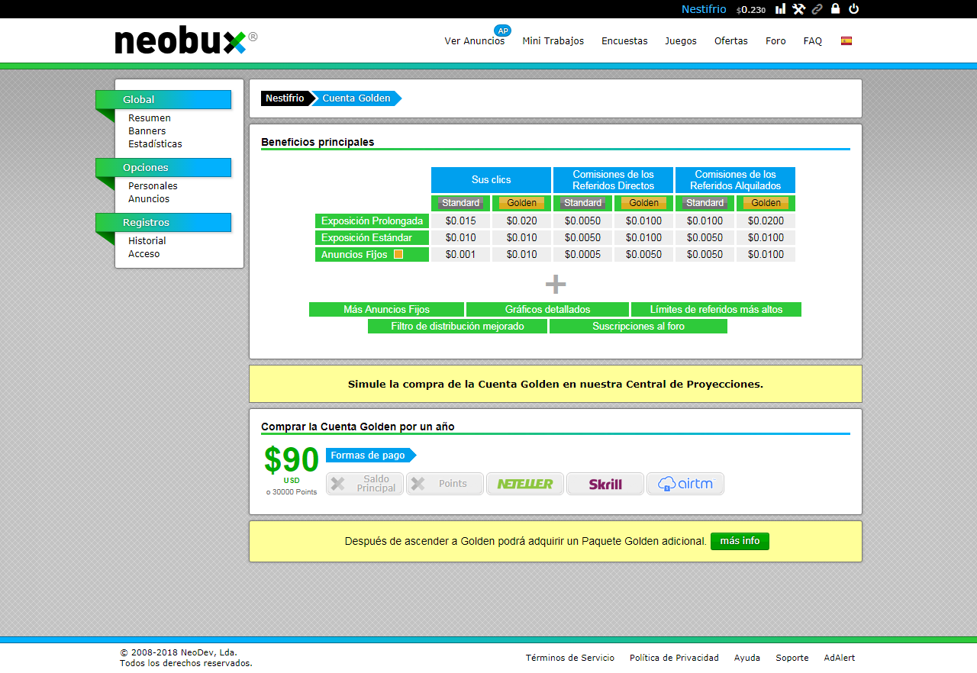Click the Nestifrio username in top bar

pos(704,9)
